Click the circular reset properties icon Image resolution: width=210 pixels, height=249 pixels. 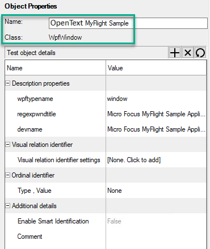click(x=200, y=53)
